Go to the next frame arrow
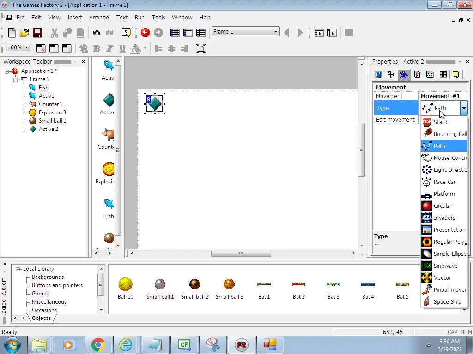473x354 pixels. (300, 33)
